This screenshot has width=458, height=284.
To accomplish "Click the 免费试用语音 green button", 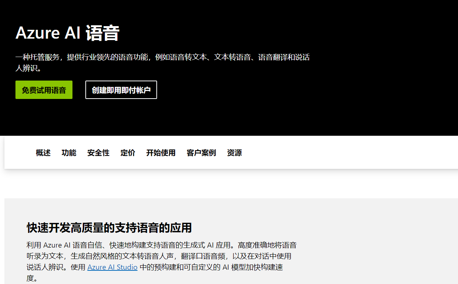I will click(x=44, y=90).
